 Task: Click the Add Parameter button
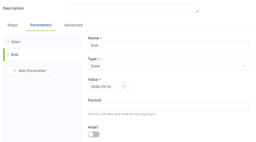click(29, 71)
